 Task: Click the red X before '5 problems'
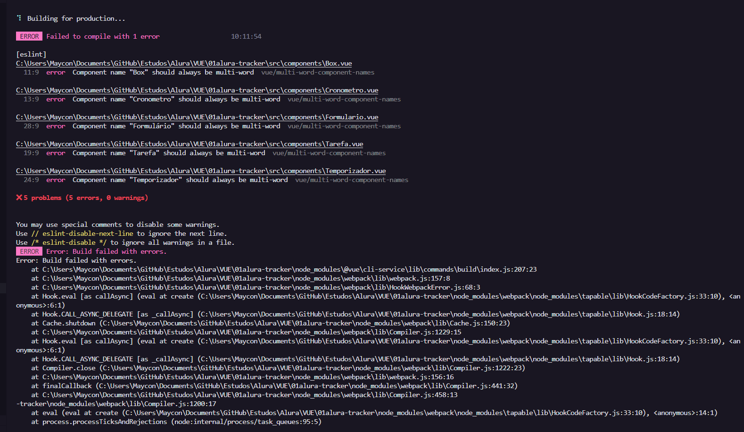point(19,198)
